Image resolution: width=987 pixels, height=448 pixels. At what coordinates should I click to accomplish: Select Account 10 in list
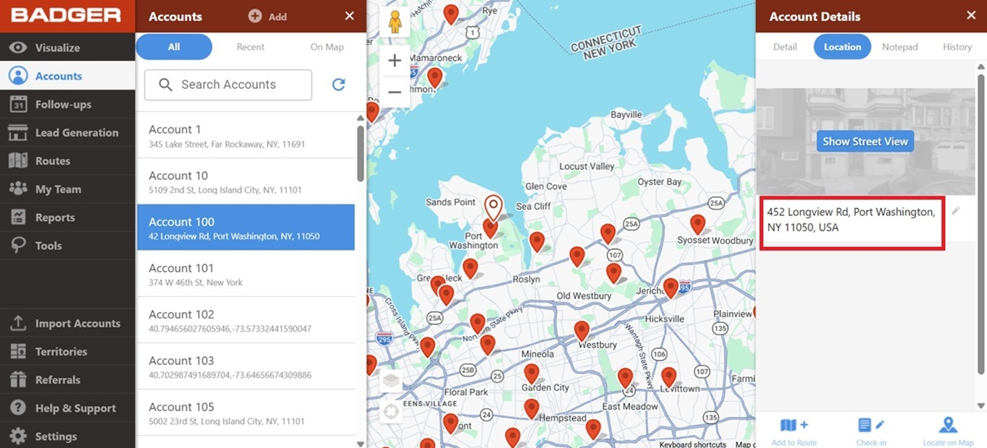246,181
